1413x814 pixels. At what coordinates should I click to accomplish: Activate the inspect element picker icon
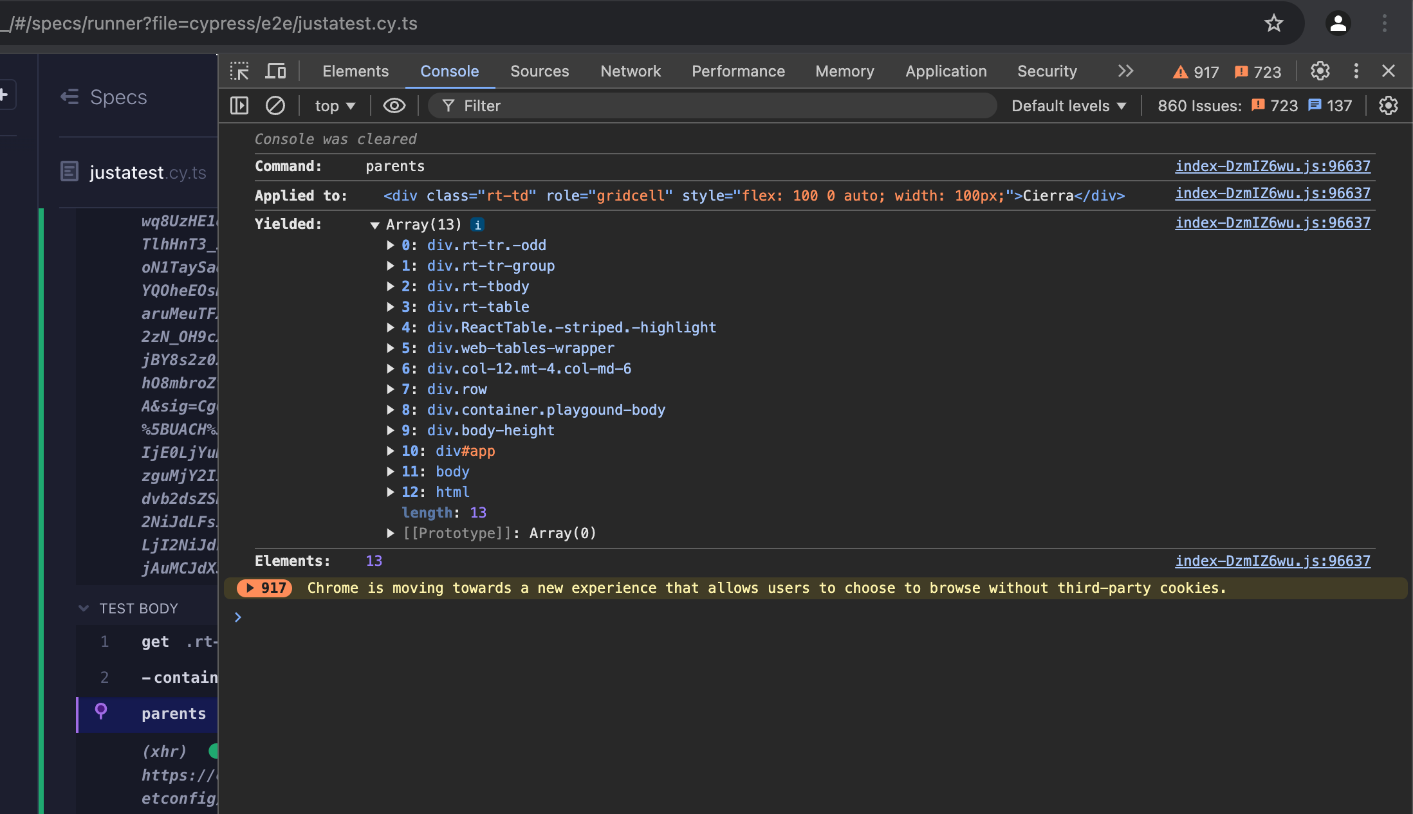coord(239,71)
